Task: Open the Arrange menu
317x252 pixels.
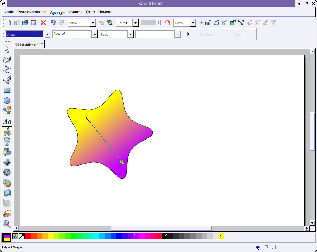Action: (57, 12)
